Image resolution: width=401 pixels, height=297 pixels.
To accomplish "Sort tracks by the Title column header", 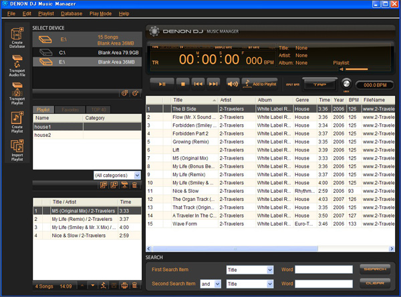I will tap(194, 100).
